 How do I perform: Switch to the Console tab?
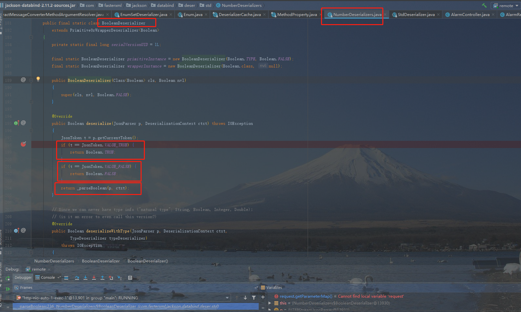(x=48, y=277)
